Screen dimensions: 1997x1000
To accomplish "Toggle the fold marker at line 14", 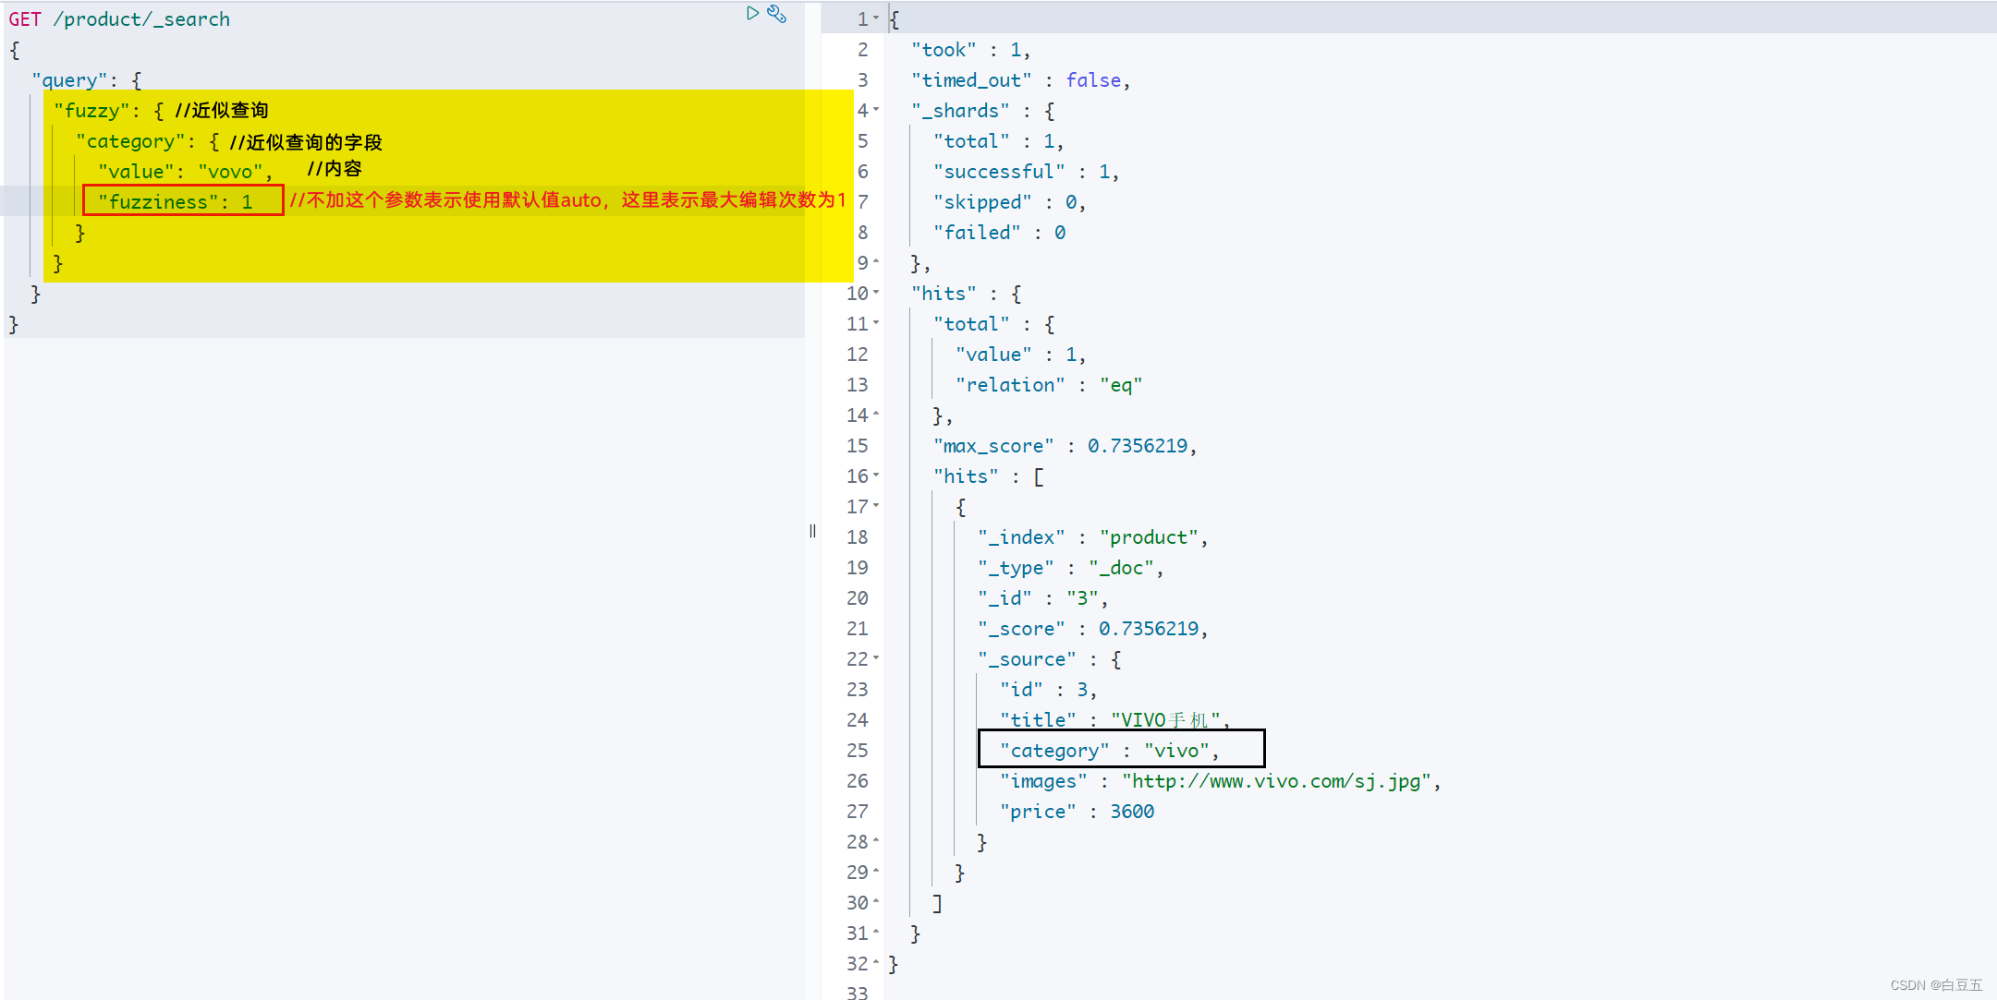I will click(876, 415).
